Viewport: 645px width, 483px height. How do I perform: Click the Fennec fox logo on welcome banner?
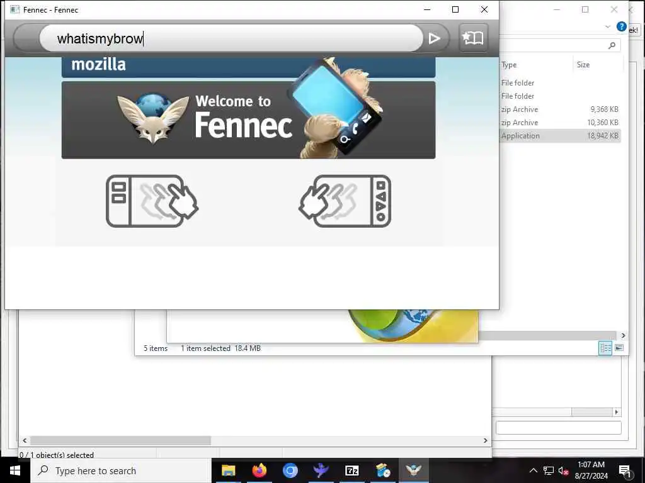pos(152,118)
